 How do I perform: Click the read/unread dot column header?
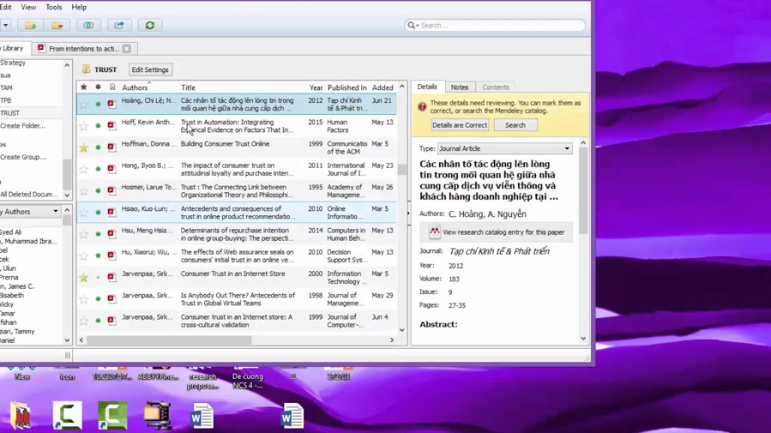98,87
